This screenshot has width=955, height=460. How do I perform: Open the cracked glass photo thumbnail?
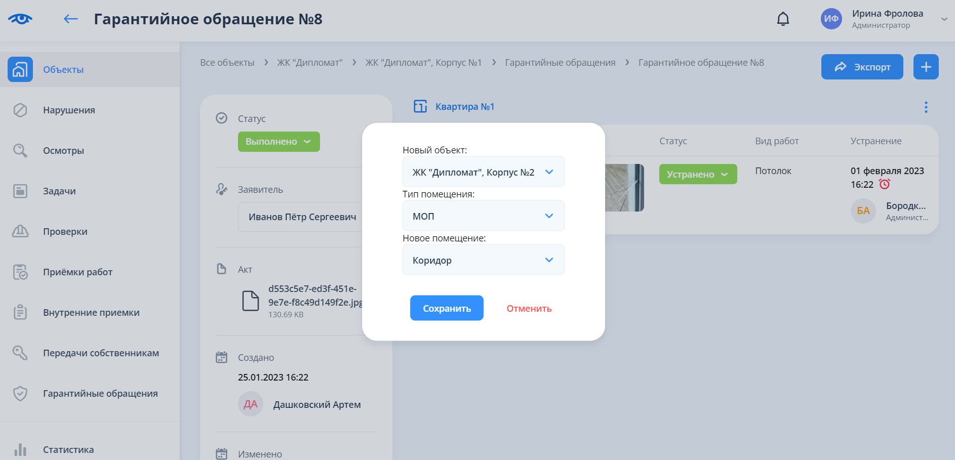click(x=624, y=188)
